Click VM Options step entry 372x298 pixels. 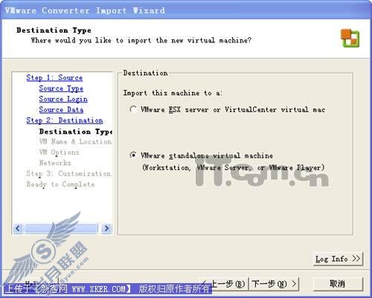click(59, 152)
